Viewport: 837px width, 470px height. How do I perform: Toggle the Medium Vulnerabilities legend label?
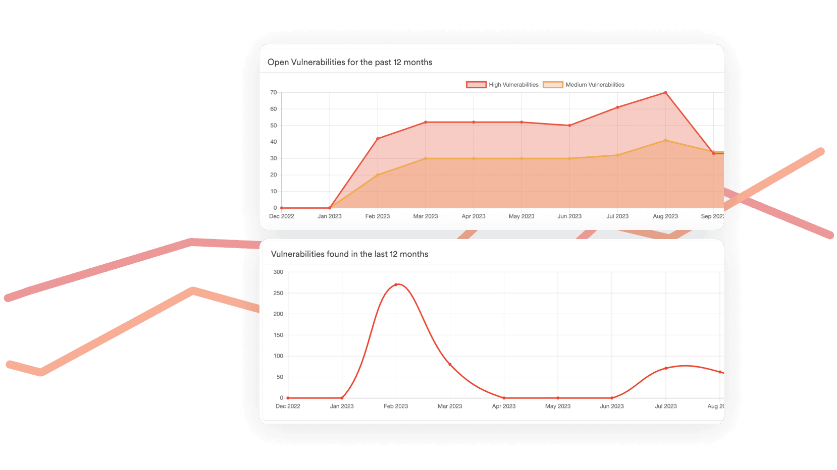tap(595, 85)
